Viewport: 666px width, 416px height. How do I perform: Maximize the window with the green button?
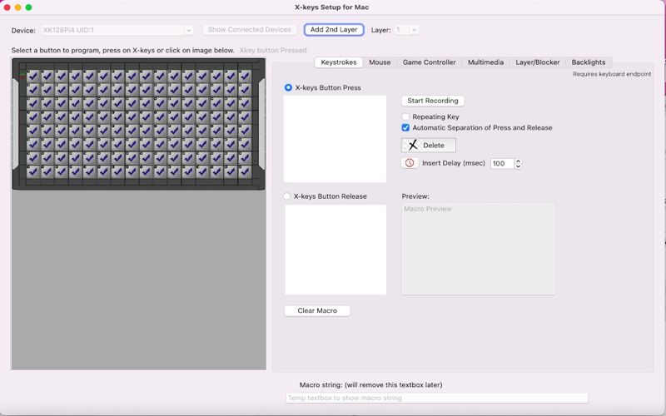[x=28, y=7]
